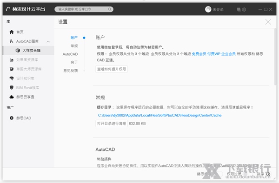
Task: Open 赫思CAD promotion item
Action: (x=24, y=118)
